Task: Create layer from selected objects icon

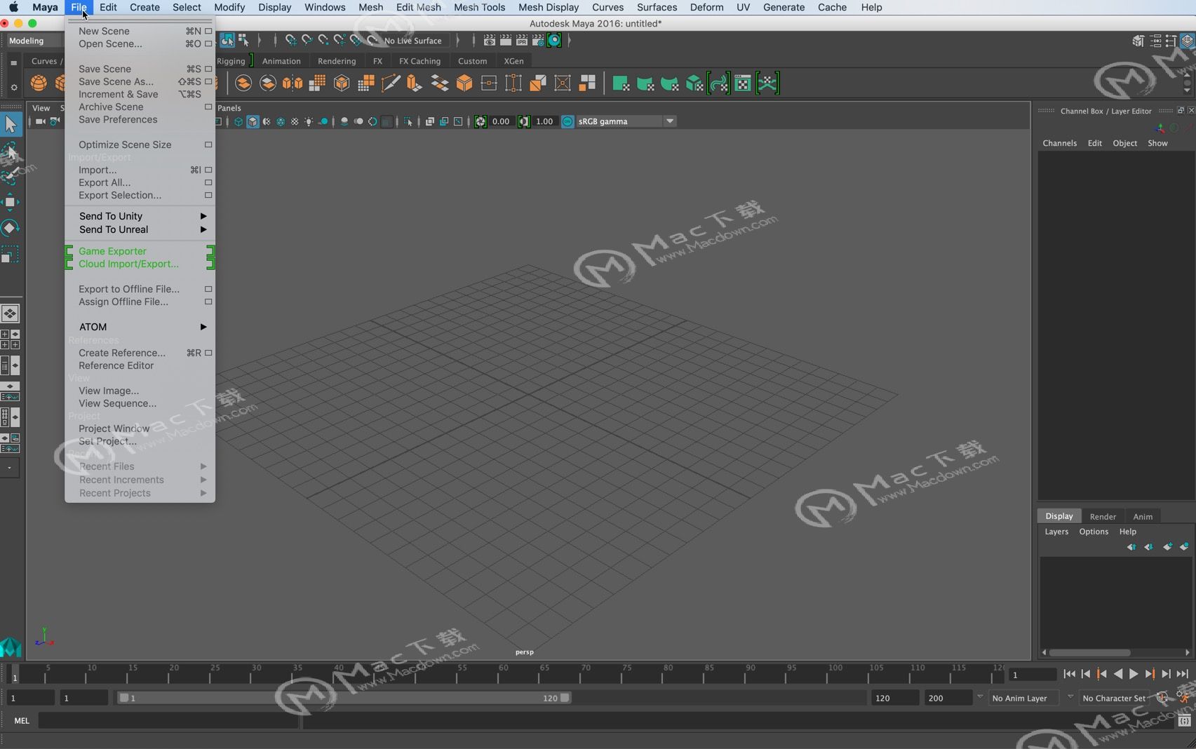Action: click(1184, 546)
